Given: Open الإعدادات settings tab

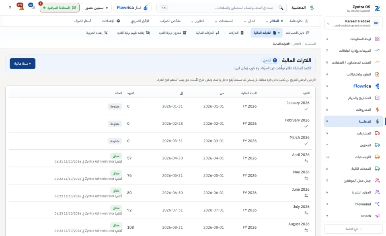Looking at the screenshot, I should [111, 21].
